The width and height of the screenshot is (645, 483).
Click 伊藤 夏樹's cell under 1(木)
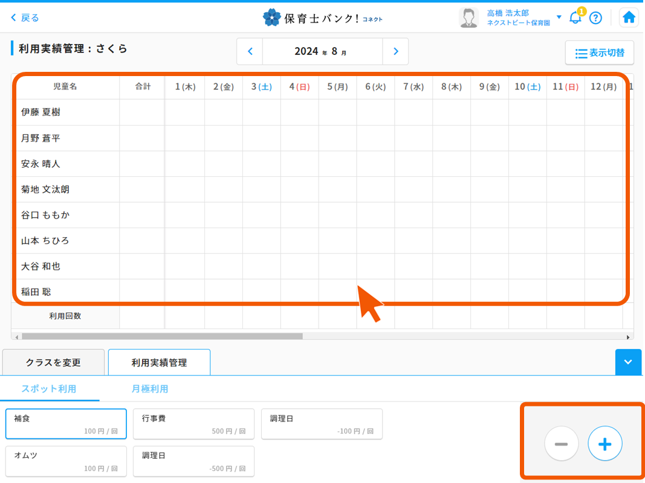point(184,112)
